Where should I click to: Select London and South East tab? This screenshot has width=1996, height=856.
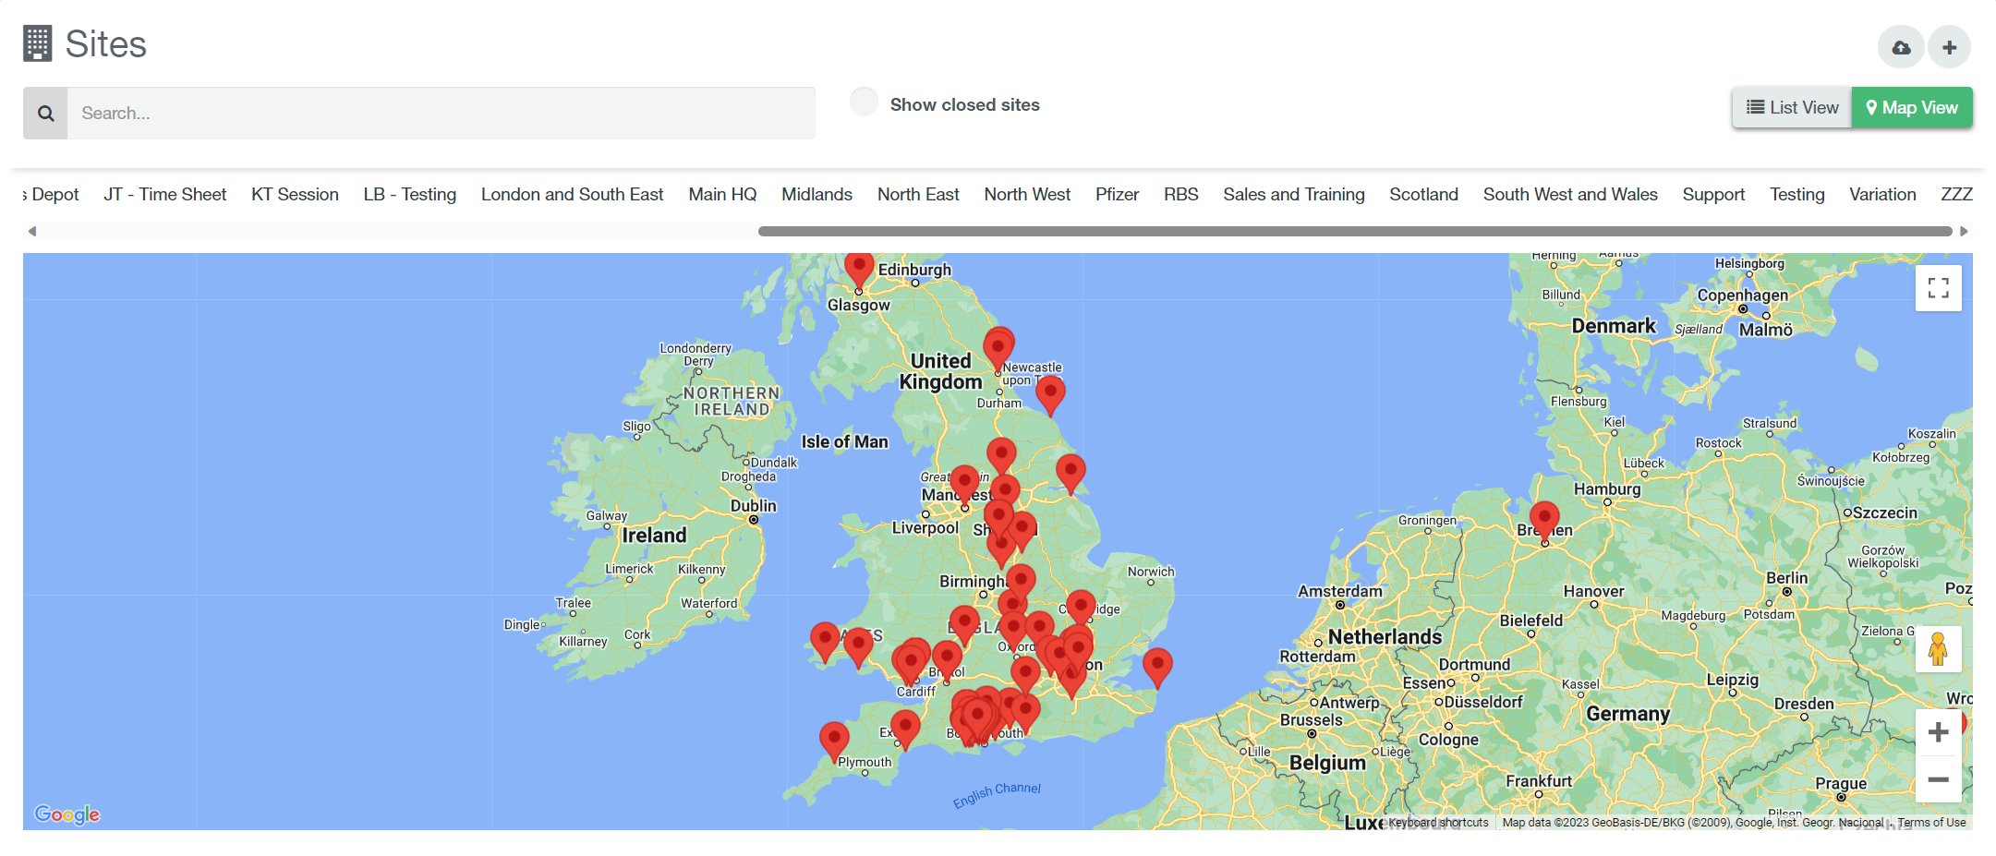tap(573, 195)
